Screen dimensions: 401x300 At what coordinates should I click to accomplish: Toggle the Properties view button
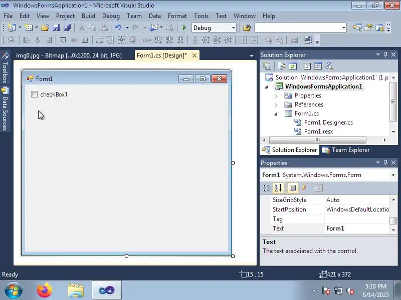(x=293, y=188)
